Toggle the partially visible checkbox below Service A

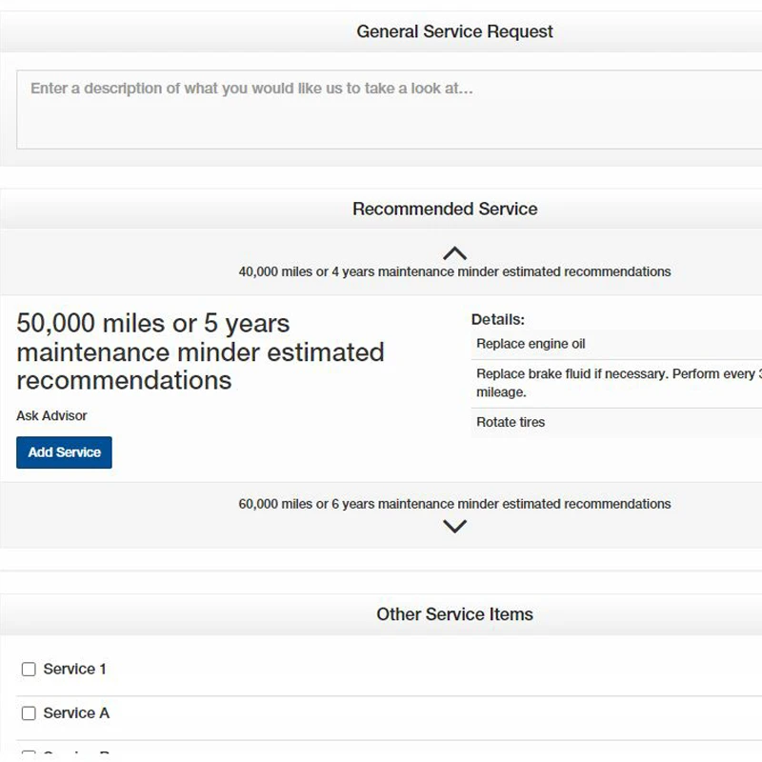pyautogui.click(x=29, y=755)
